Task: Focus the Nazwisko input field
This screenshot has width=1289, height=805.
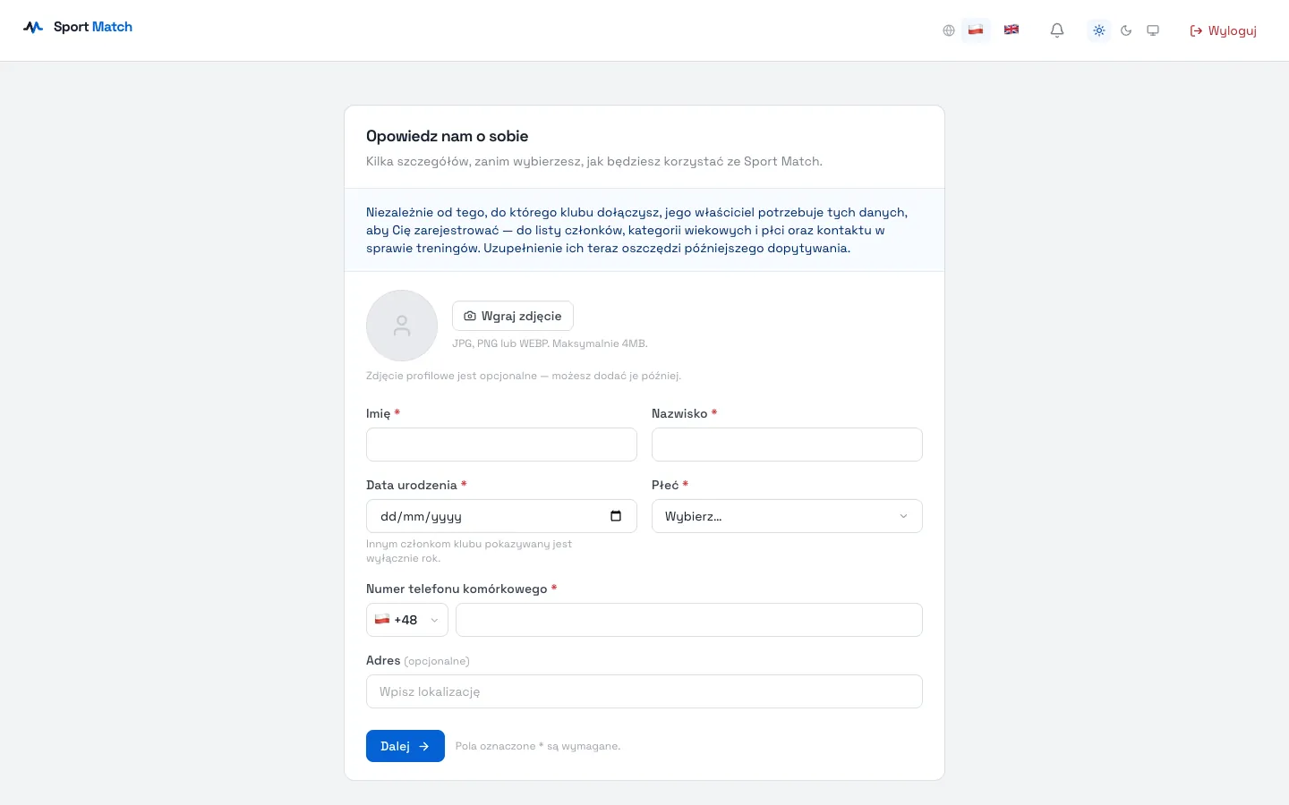Action: [787, 445]
